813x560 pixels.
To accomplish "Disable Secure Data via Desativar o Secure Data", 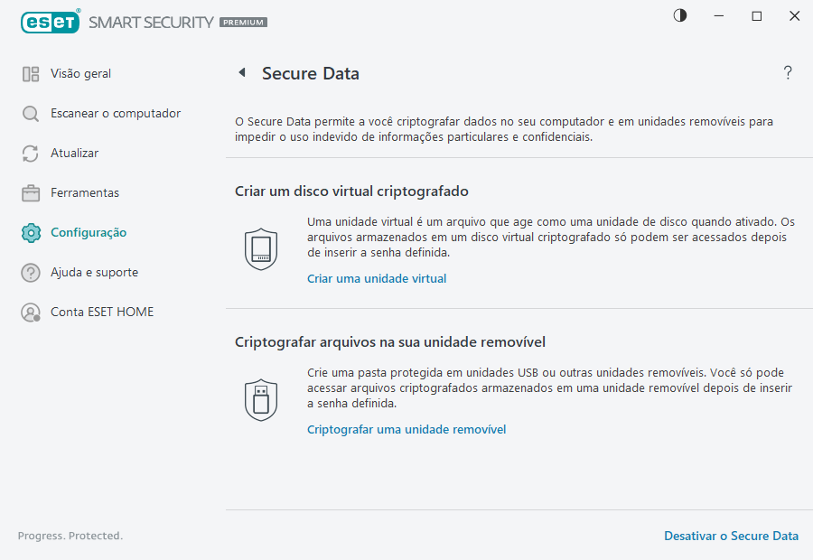I will pos(731,536).
